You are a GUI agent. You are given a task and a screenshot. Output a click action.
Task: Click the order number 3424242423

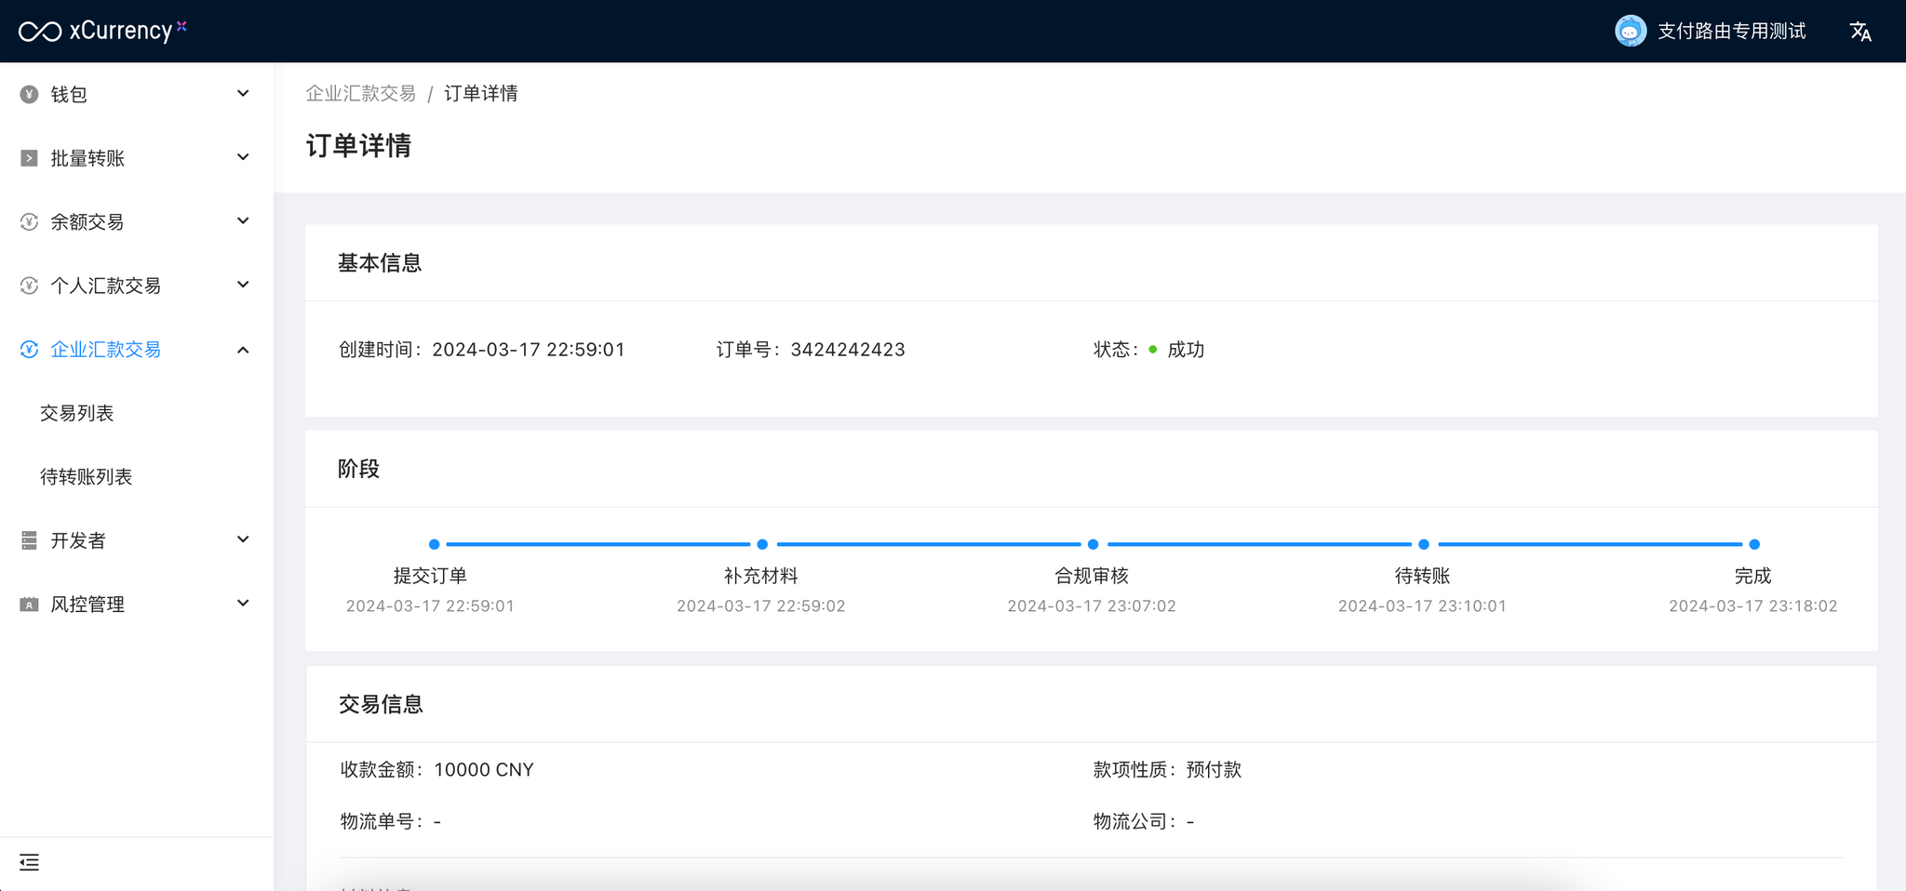847,350
